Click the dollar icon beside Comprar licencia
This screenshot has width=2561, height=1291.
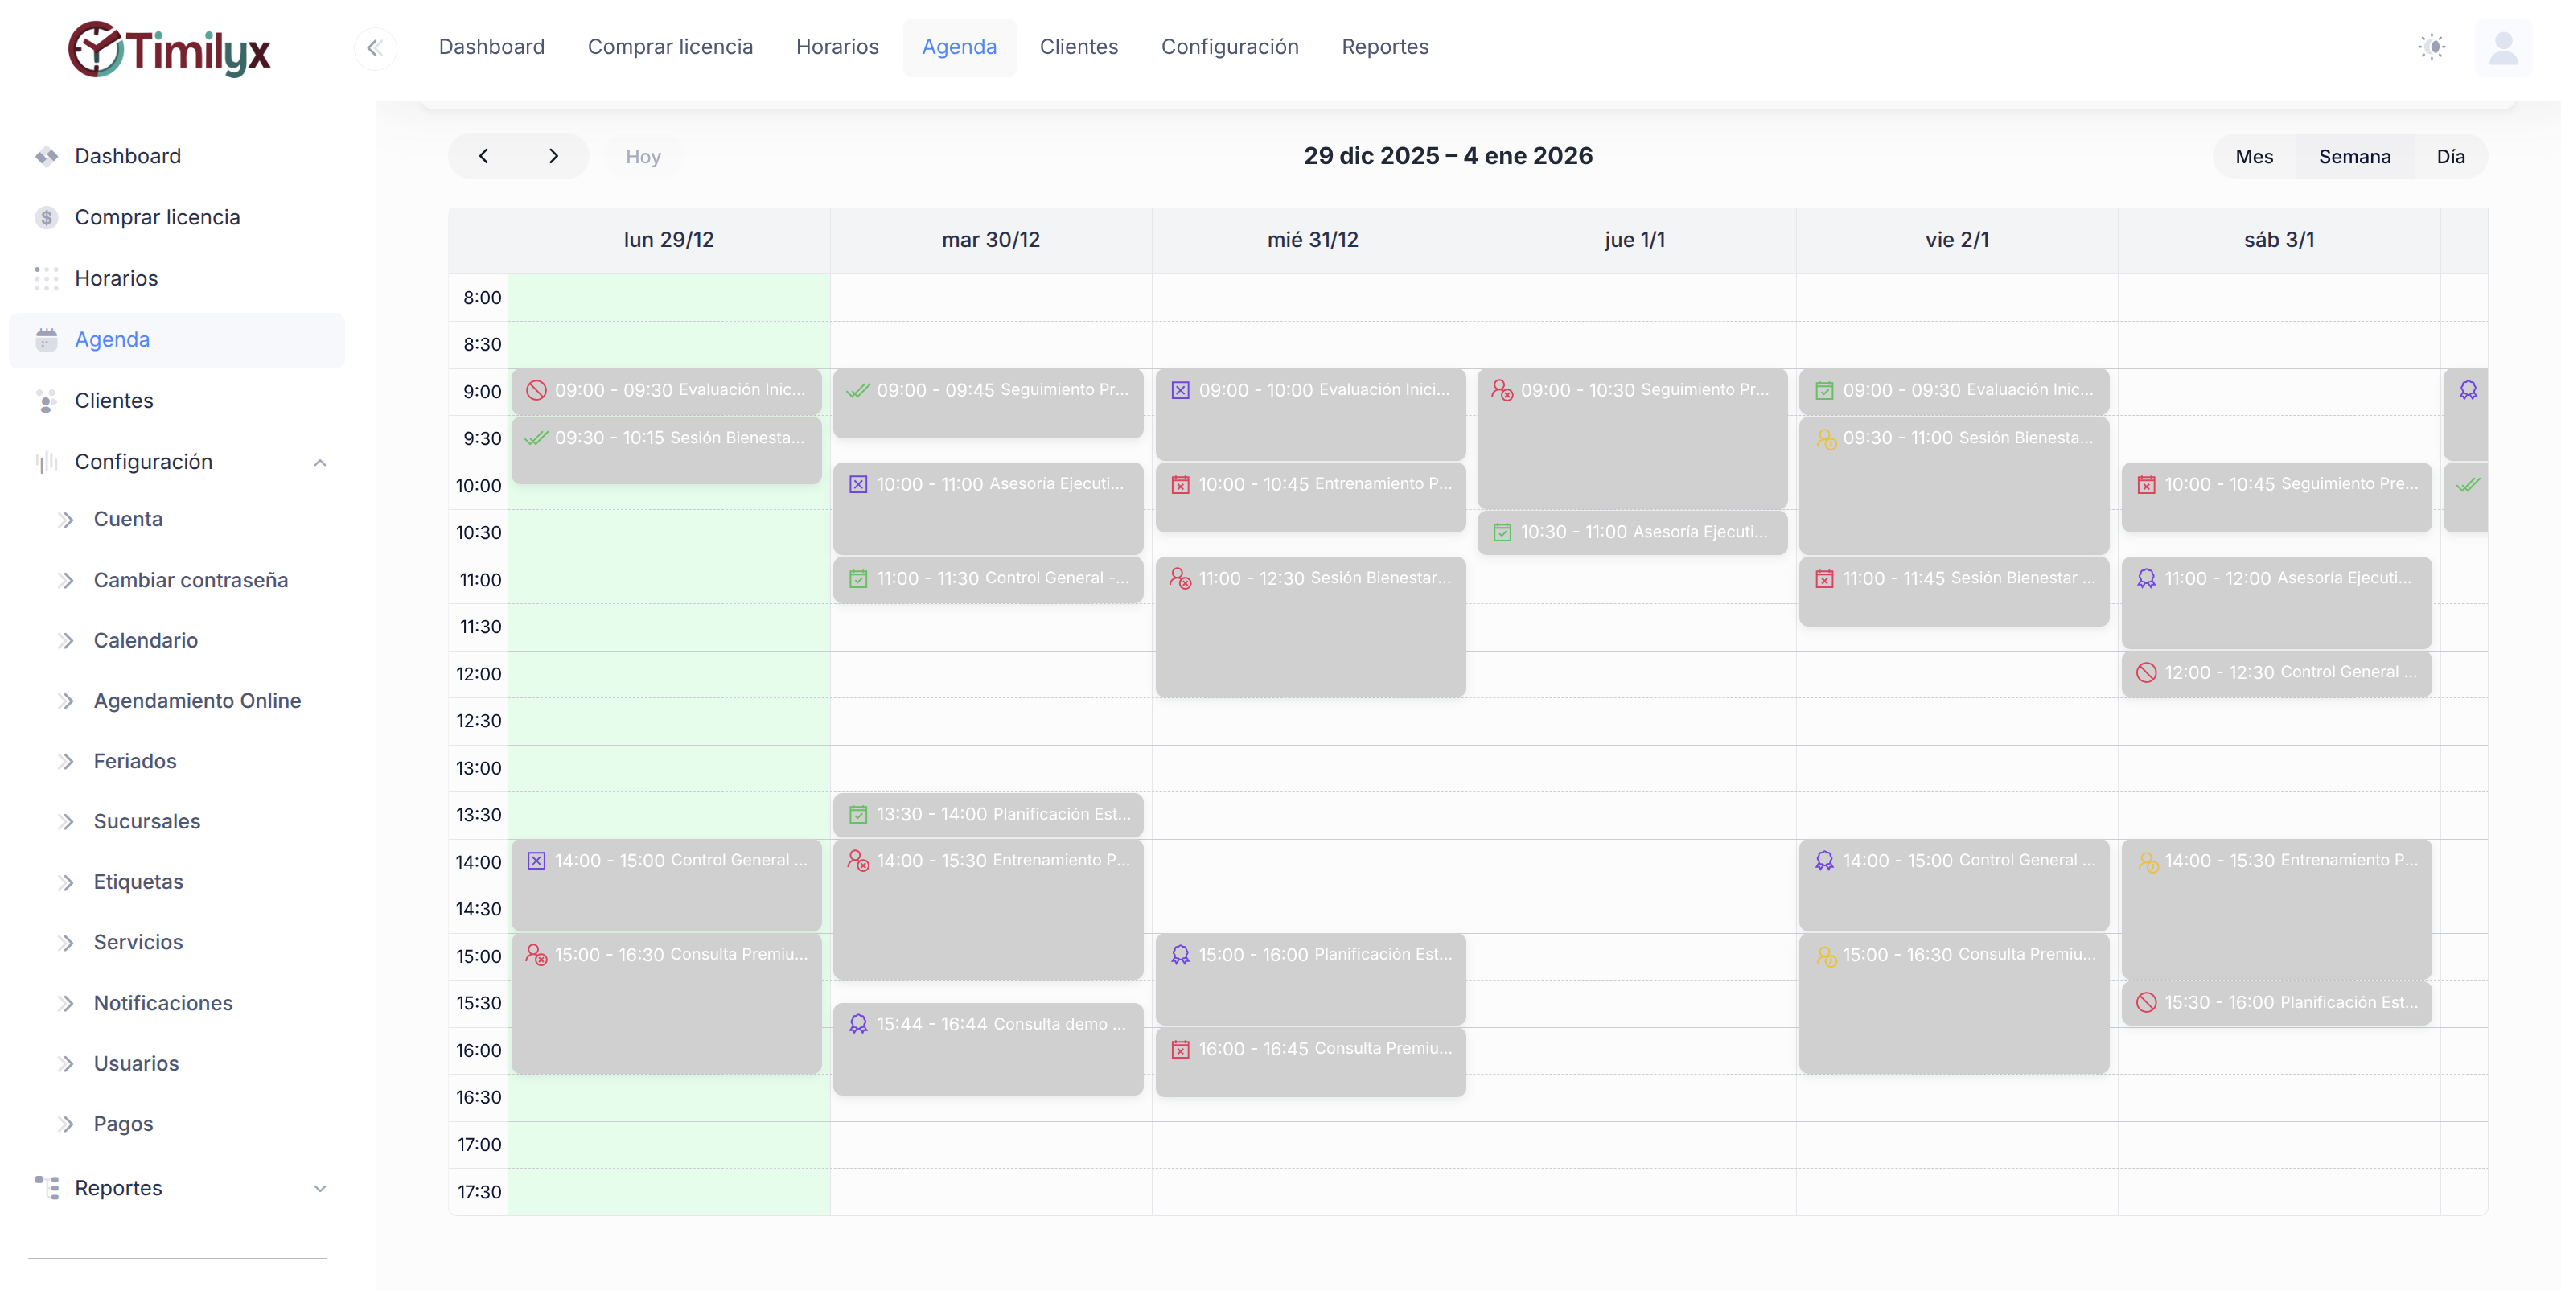click(x=46, y=218)
